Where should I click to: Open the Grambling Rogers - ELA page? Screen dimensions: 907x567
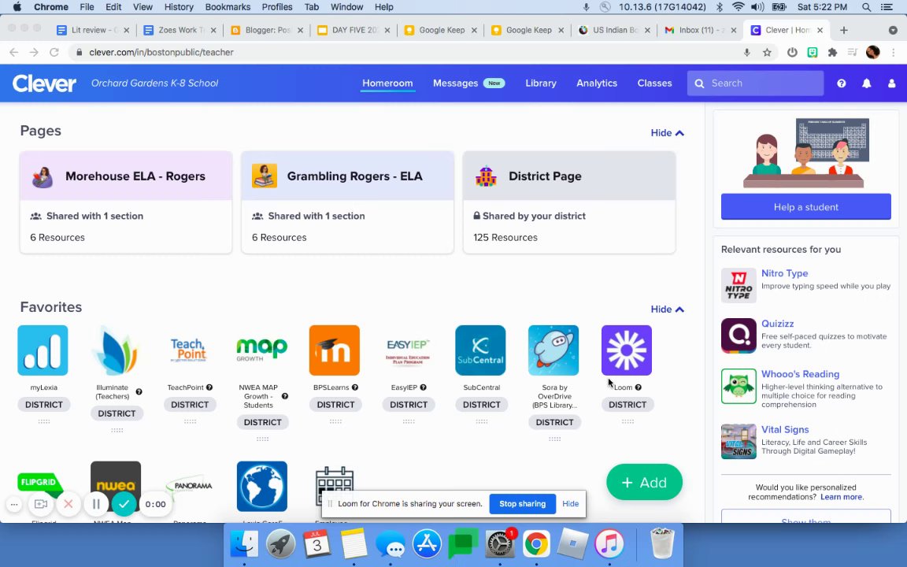coord(348,202)
